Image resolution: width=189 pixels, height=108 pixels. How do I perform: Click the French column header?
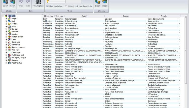(164, 16)
